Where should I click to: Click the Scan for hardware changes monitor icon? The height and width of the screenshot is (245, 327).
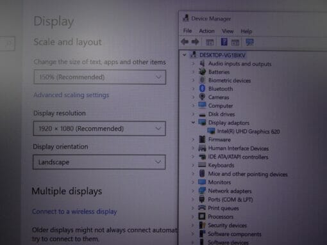tap(249, 42)
